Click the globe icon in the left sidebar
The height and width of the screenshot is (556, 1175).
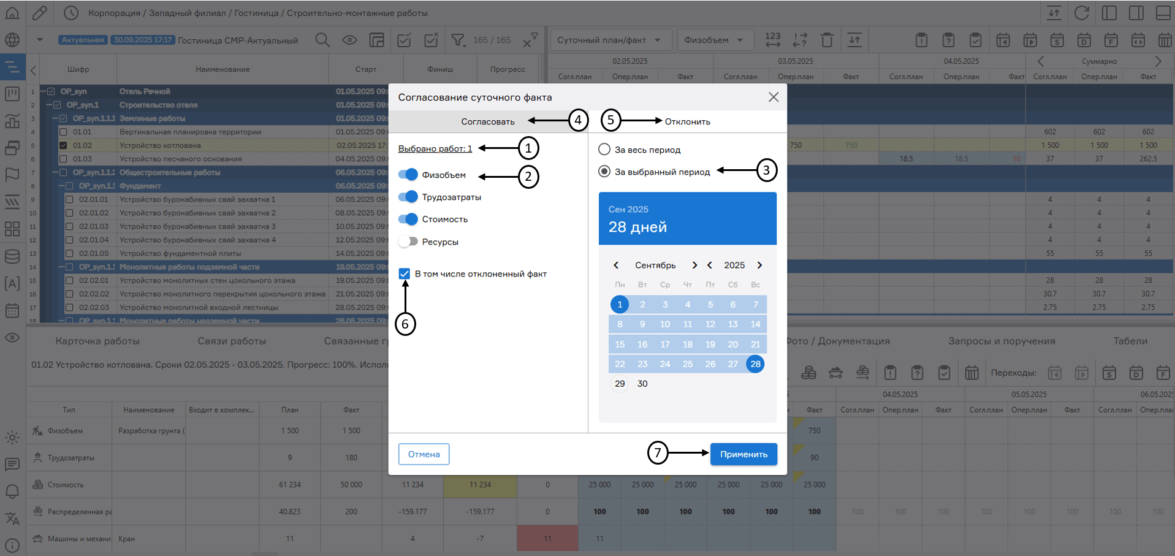pos(12,40)
